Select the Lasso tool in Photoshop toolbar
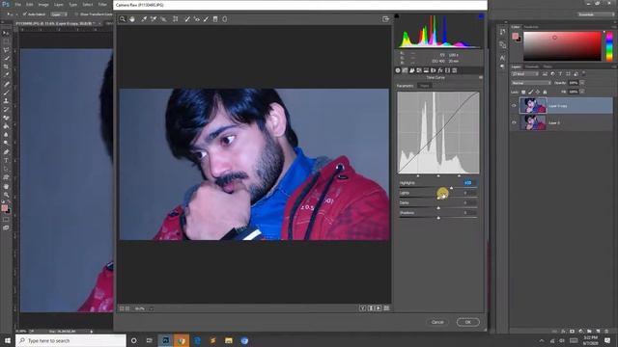The image size is (618, 347). [6, 50]
